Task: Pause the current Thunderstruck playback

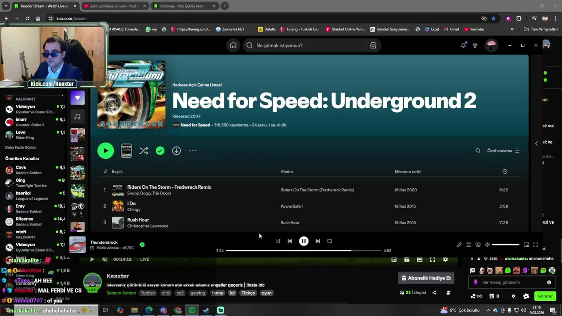Action: click(304, 241)
